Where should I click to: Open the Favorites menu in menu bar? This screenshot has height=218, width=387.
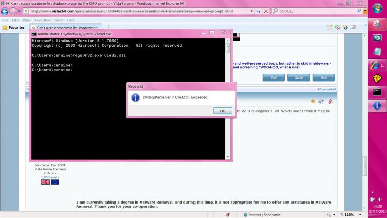click(x=42, y=20)
